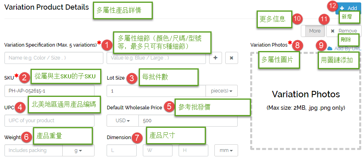364x158 pixels.
Task: Click the red number 10 annotation marker
Action: click(x=297, y=19)
